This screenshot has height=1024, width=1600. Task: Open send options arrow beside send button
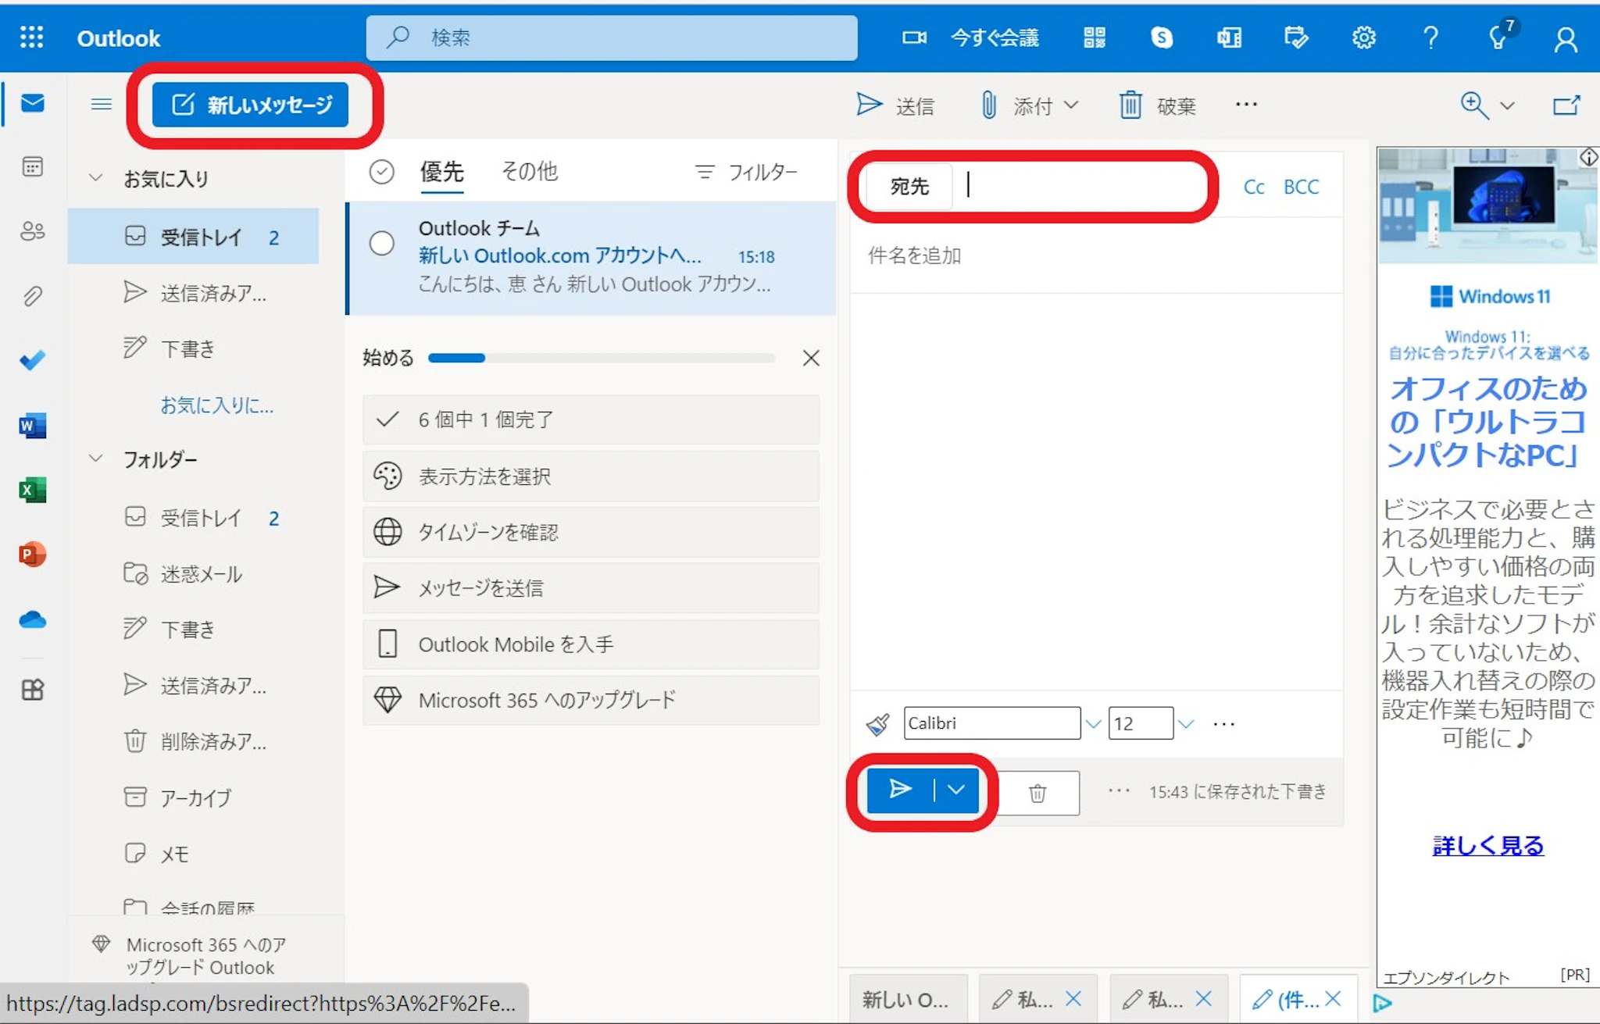coord(956,790)
